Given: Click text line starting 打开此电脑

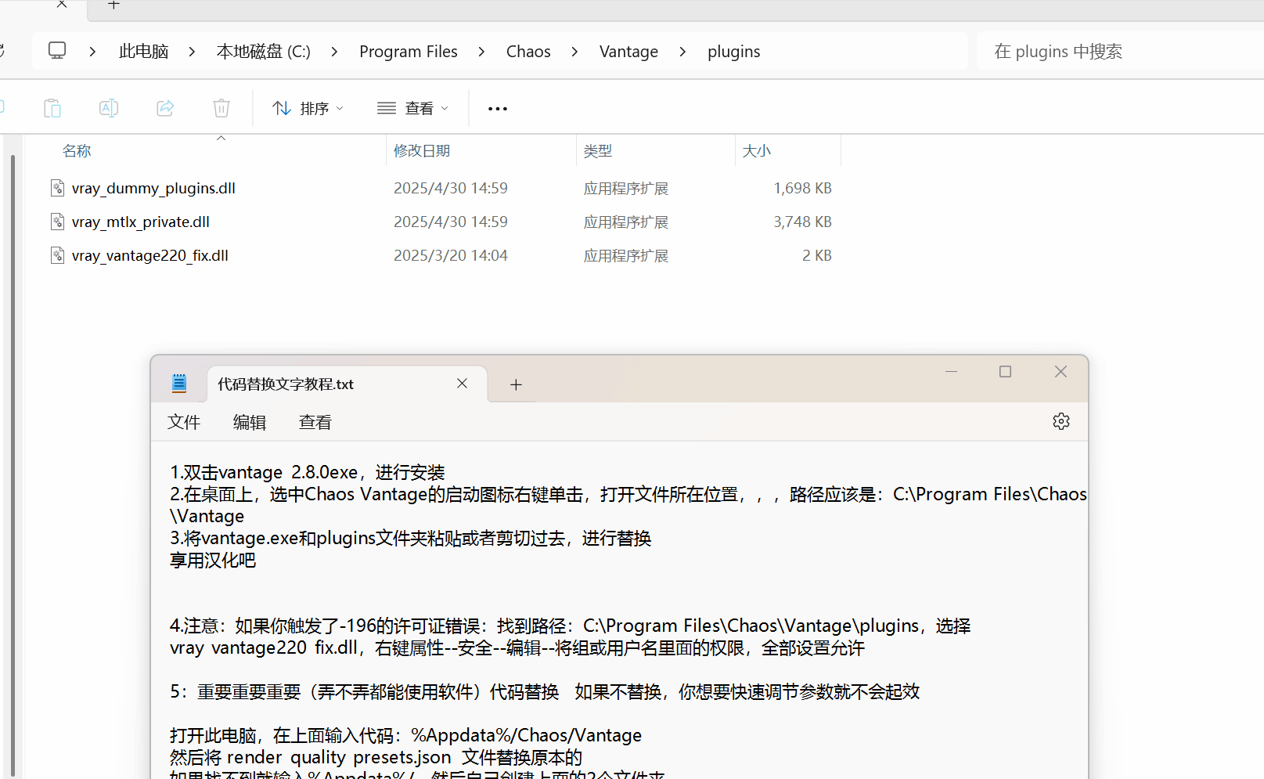Looking at the screenshot, I should (x=405, y=735).
